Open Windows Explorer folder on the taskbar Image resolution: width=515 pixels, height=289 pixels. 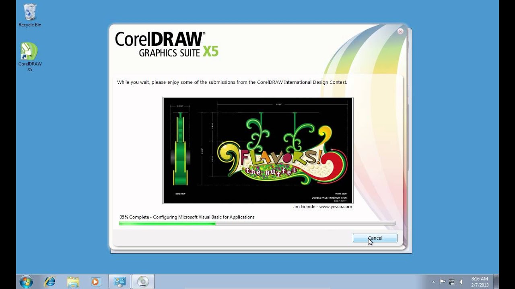[x=73, y=281]
